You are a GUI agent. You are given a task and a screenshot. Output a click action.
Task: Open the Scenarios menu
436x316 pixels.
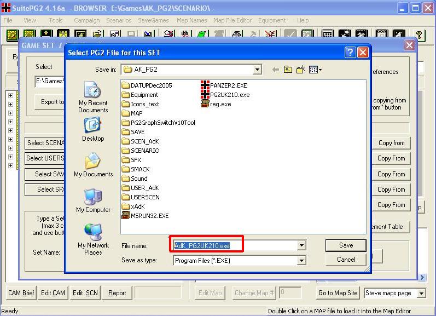point(119,20)
